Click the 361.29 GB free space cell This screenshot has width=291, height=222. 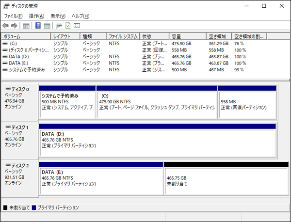click(x=219, y=44)
